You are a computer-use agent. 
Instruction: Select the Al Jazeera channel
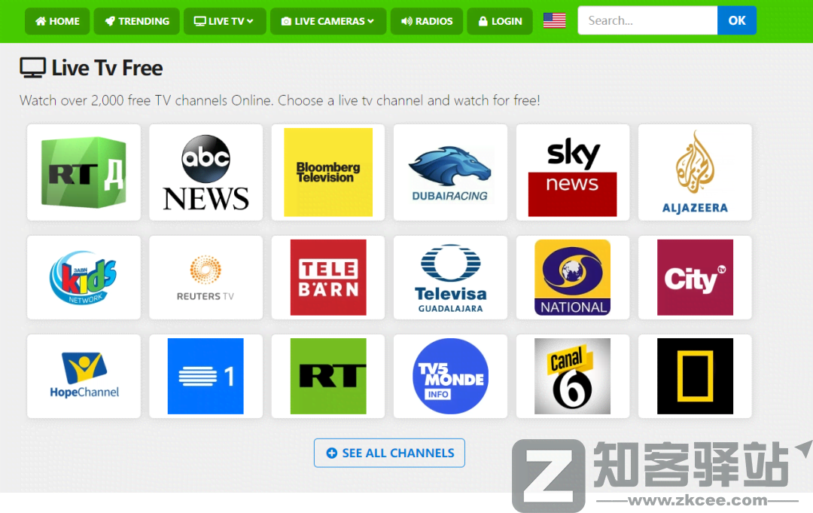tap(694, 172)
